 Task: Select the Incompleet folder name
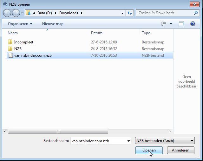pos(24,42)
